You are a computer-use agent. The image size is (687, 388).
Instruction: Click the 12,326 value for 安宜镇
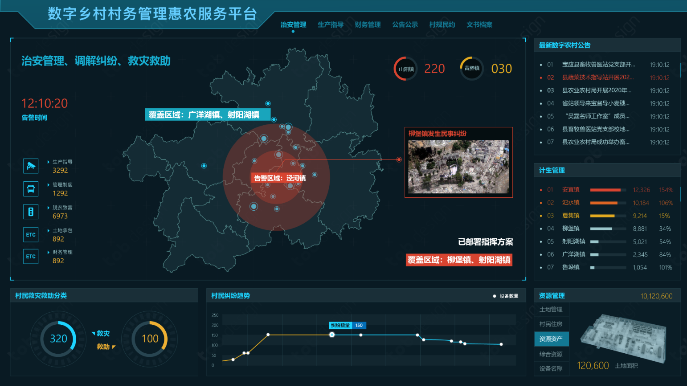pyautogui.click(x=641, y=190)
